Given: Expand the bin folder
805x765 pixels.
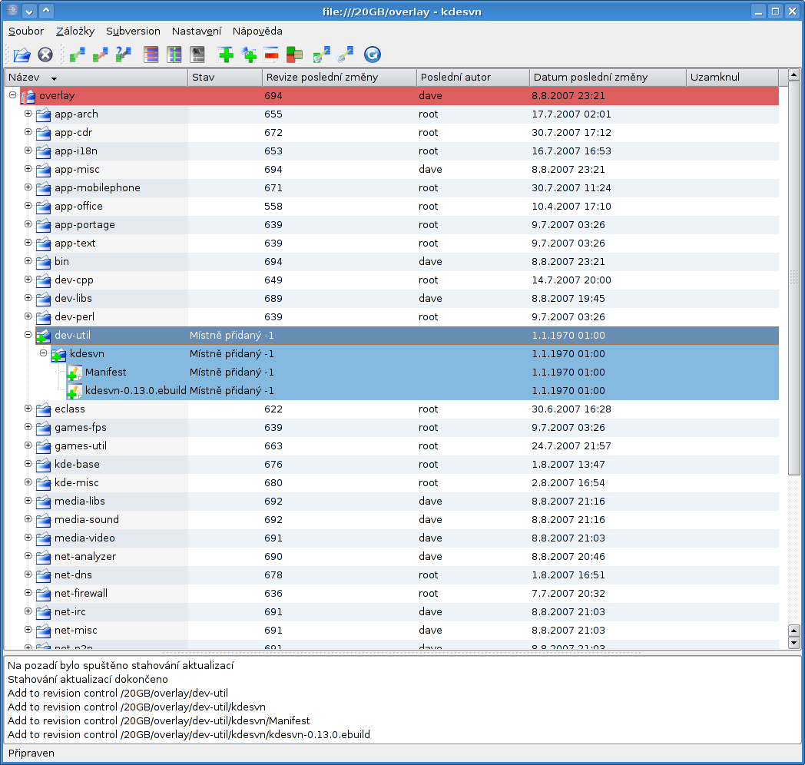Looking at the screenshot, I should (x=28, y=261).
